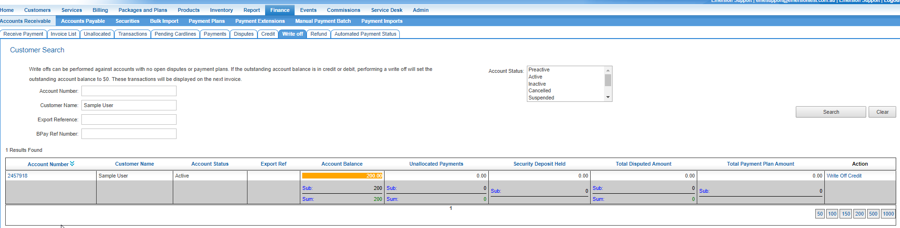Click the Account Number sort arrow icon

(72, 164)
